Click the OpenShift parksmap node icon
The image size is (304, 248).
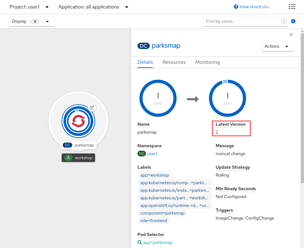pyautogui.click(x=78, y=121)
